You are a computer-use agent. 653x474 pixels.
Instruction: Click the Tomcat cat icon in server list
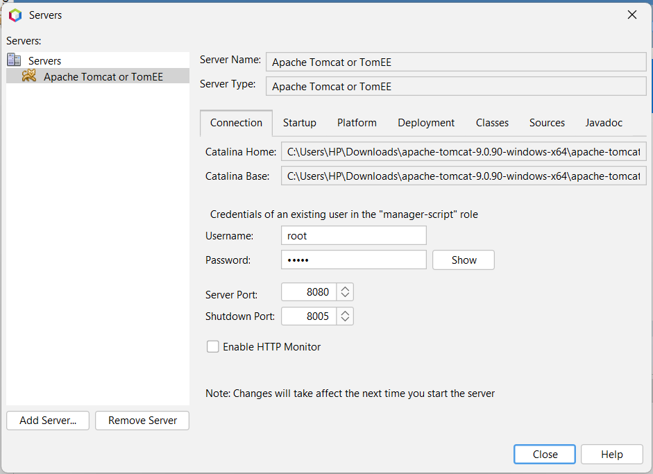point(29,76)
